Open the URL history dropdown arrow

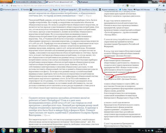click(121, 6)
